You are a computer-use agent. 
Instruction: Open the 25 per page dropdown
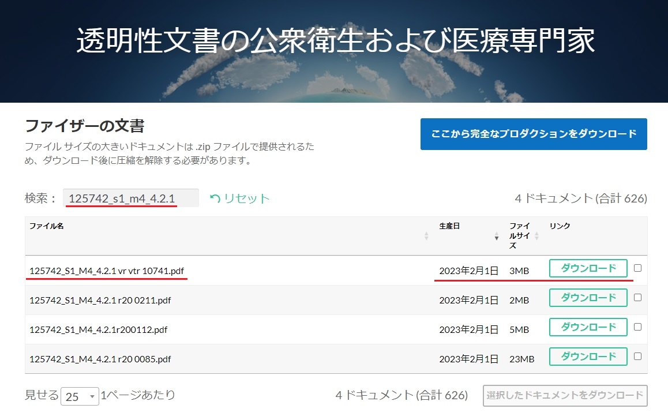[80, 396]
